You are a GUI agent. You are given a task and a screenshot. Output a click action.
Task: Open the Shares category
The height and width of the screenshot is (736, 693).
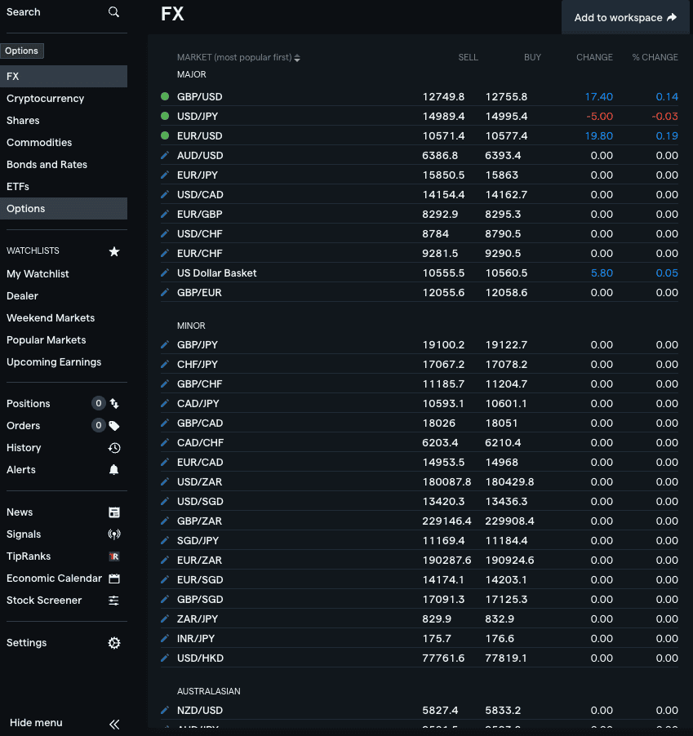click(23, 121)
